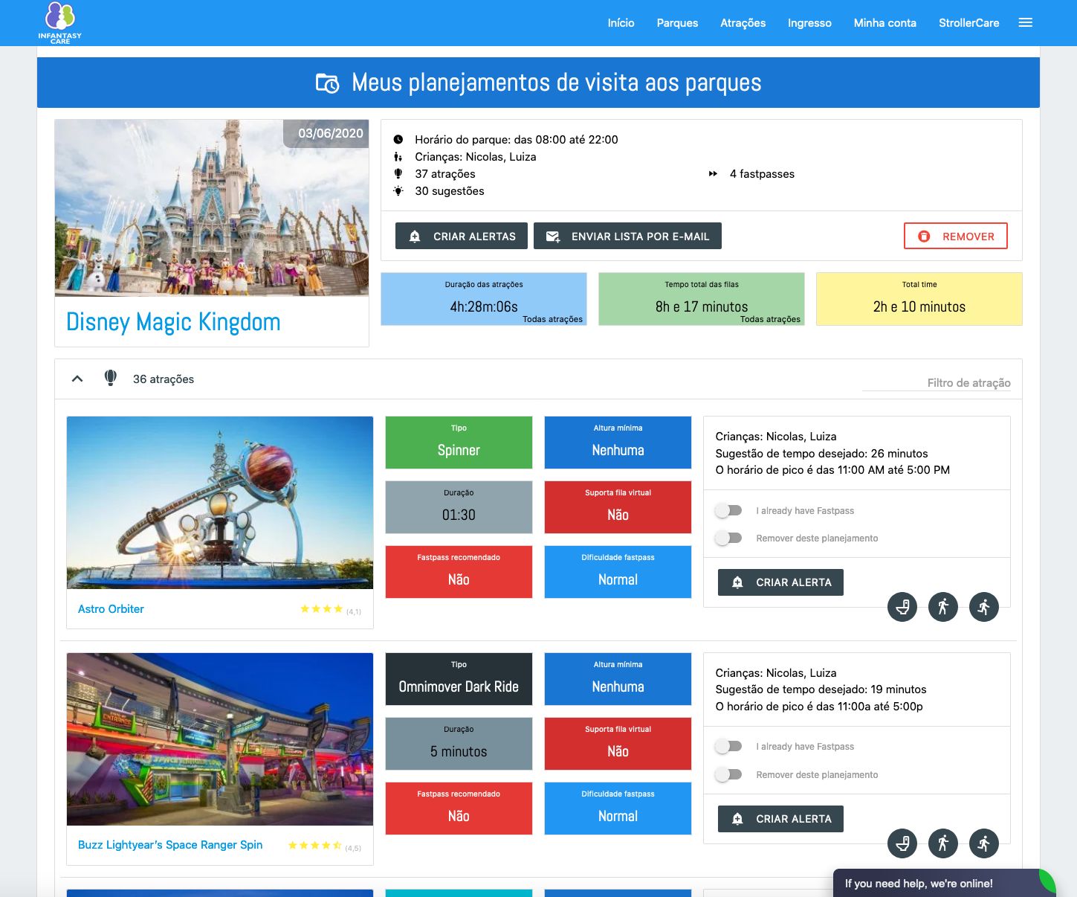Click the red REMOVER button
Image resolution: width=1077 pixels, height=897 pixels.
955,237
